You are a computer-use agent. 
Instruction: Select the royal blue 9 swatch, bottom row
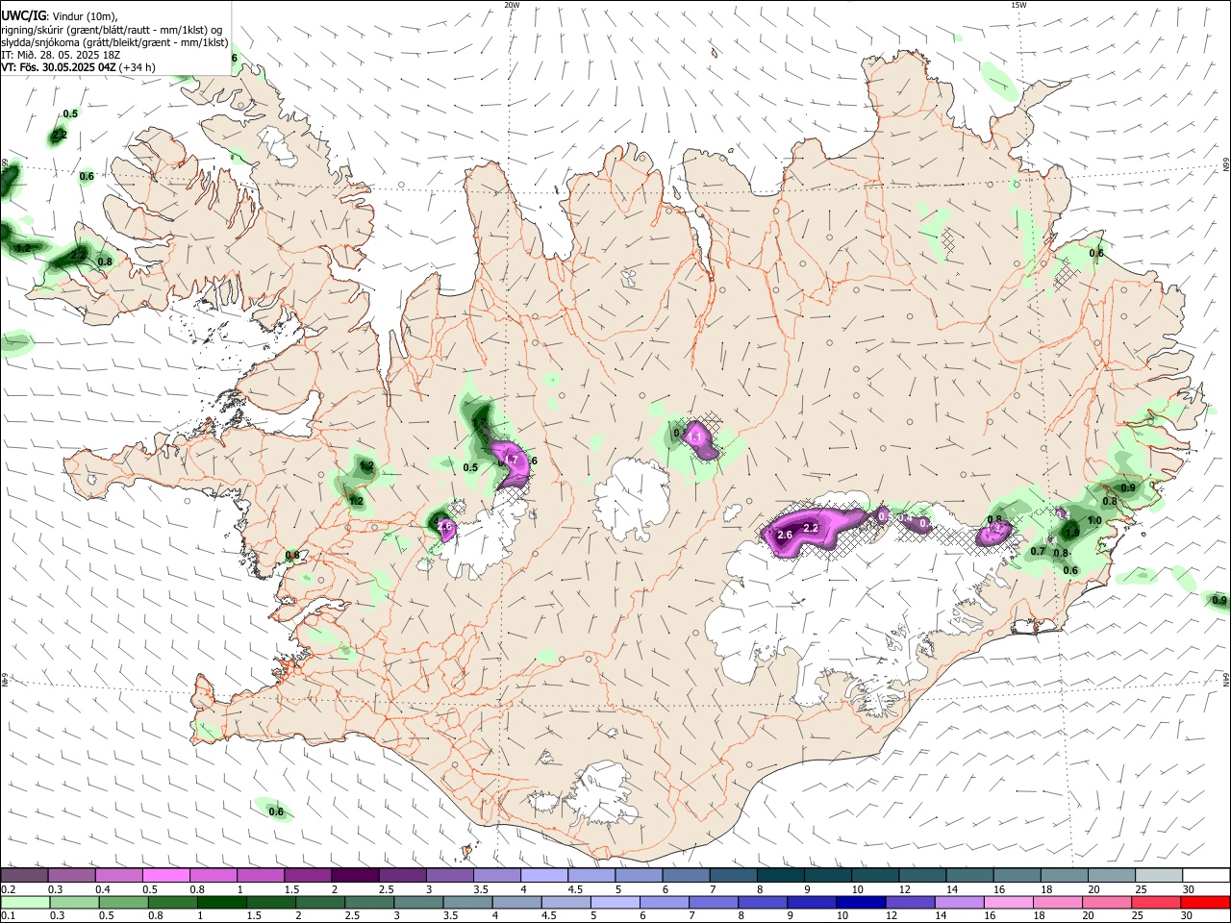[812, 902]
